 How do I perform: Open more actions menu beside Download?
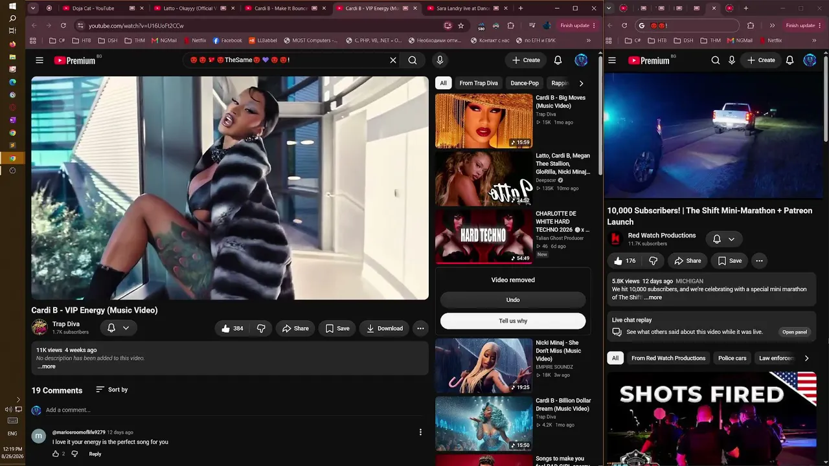point(420,328)
